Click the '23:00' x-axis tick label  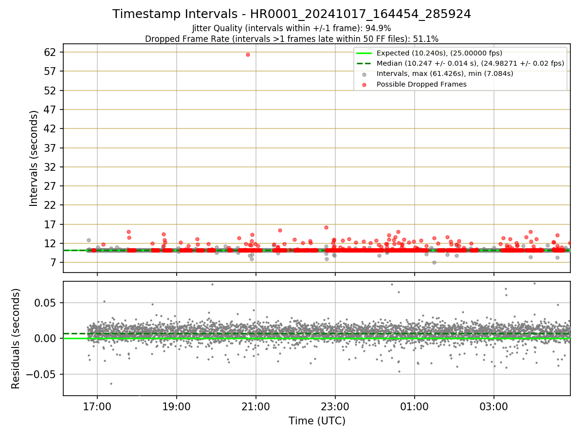(x=335, y=406)
